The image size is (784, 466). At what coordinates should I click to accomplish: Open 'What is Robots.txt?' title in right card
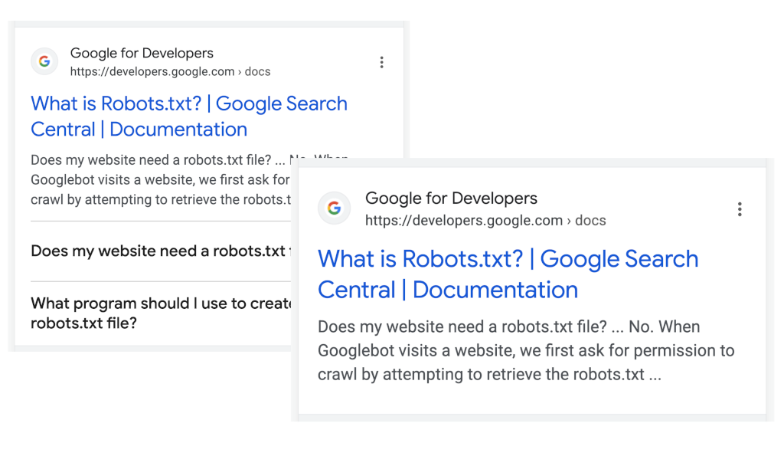coord(508,274)
